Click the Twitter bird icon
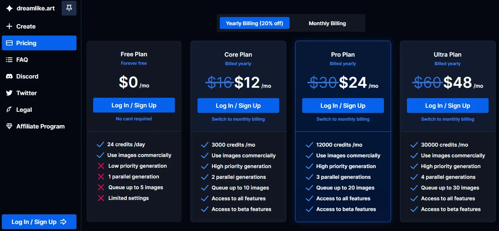This screenshot has width=499, height=231. pyautogui.click(x=9, y=93)
